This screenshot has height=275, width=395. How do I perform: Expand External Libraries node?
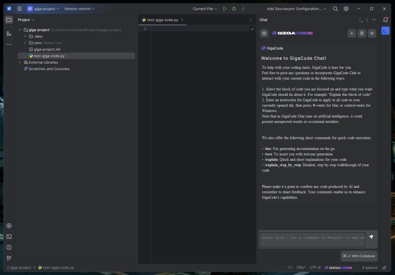tap(20, 62)
